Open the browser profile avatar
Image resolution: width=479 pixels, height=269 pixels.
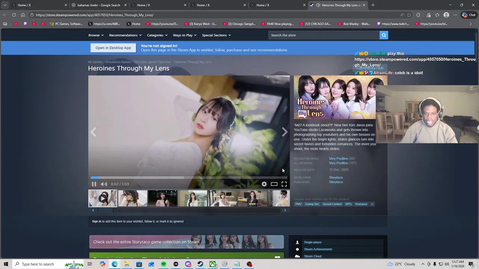(x=446, y=15)
